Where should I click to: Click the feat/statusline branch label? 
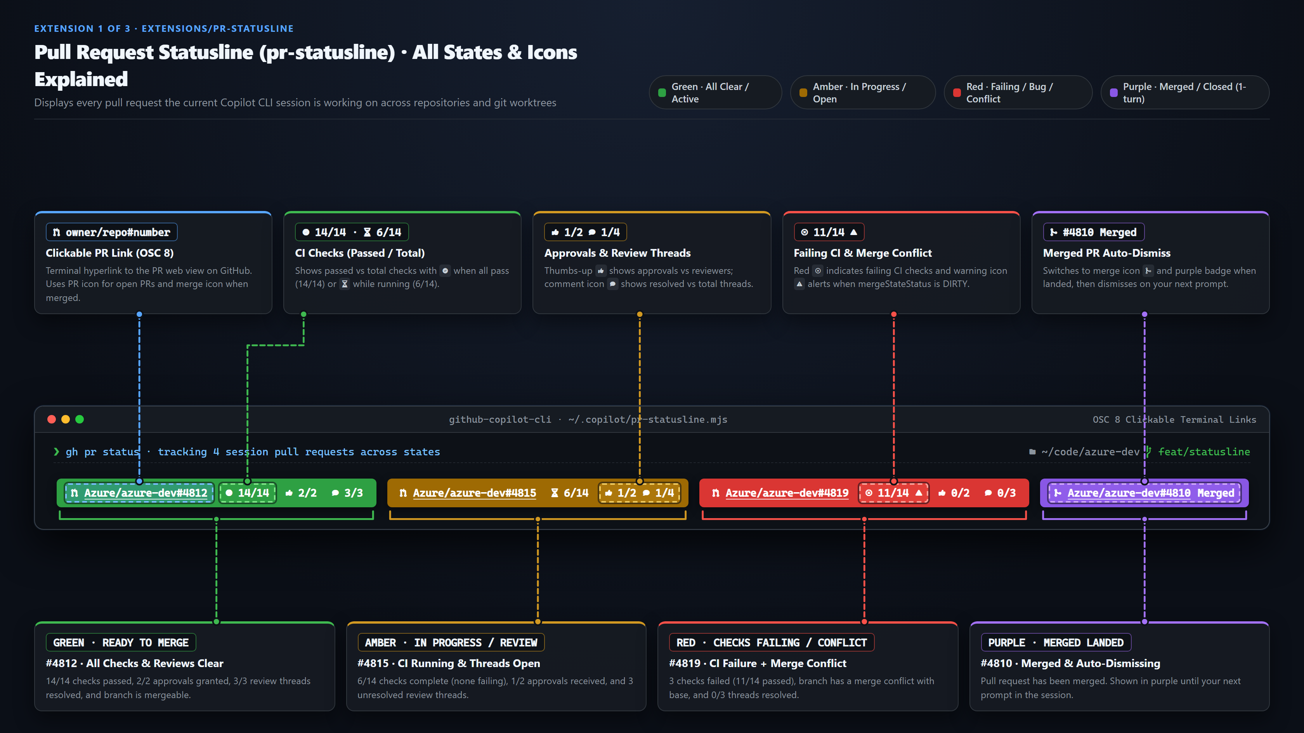pos(1204,452)
